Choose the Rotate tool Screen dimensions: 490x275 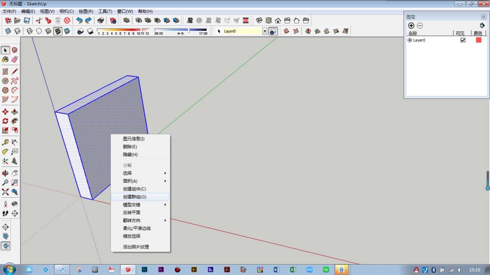pyautogui.click(x=5, y=121)
